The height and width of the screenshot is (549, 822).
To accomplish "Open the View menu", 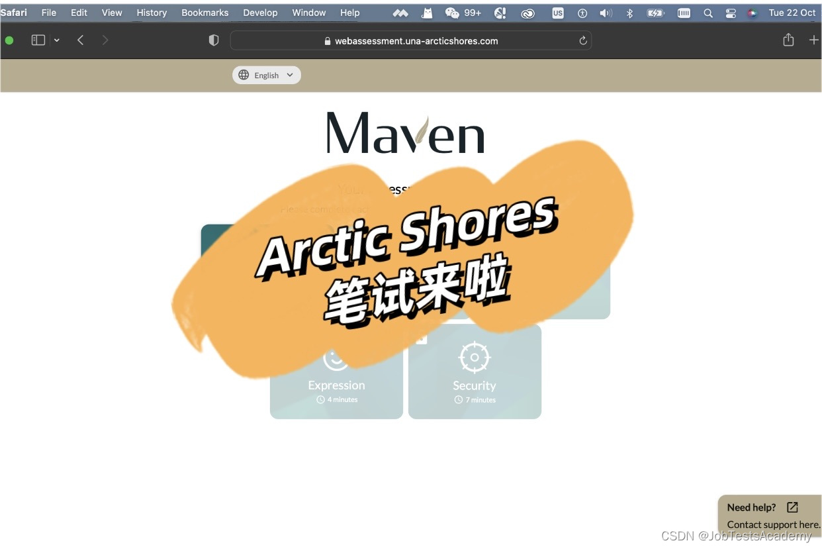I will (112, 13).
